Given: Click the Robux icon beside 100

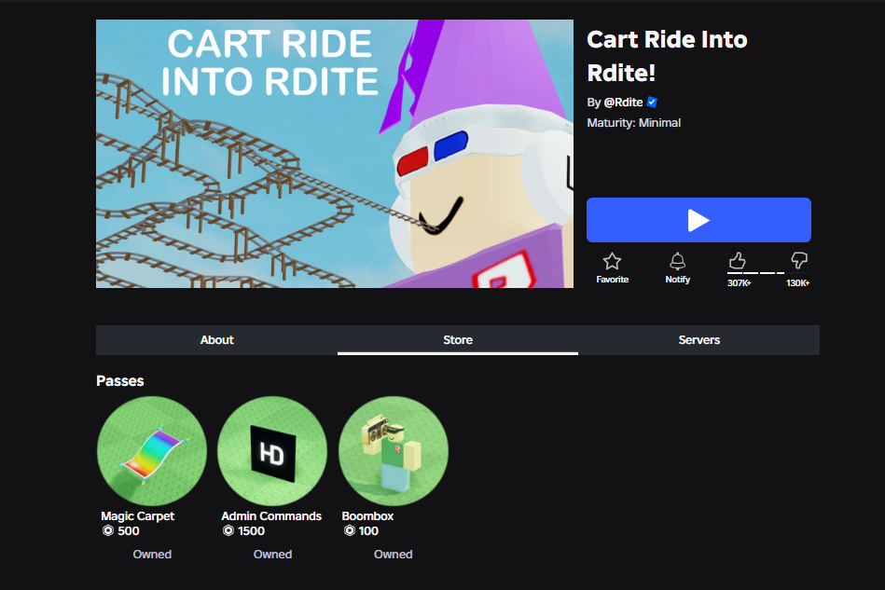Looking at the screenshot, I should click(350, 530).
